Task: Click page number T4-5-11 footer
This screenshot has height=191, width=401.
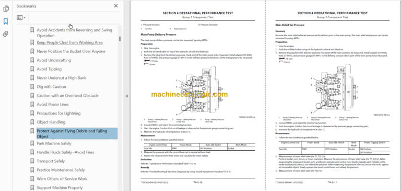Action: pos(333,182)
